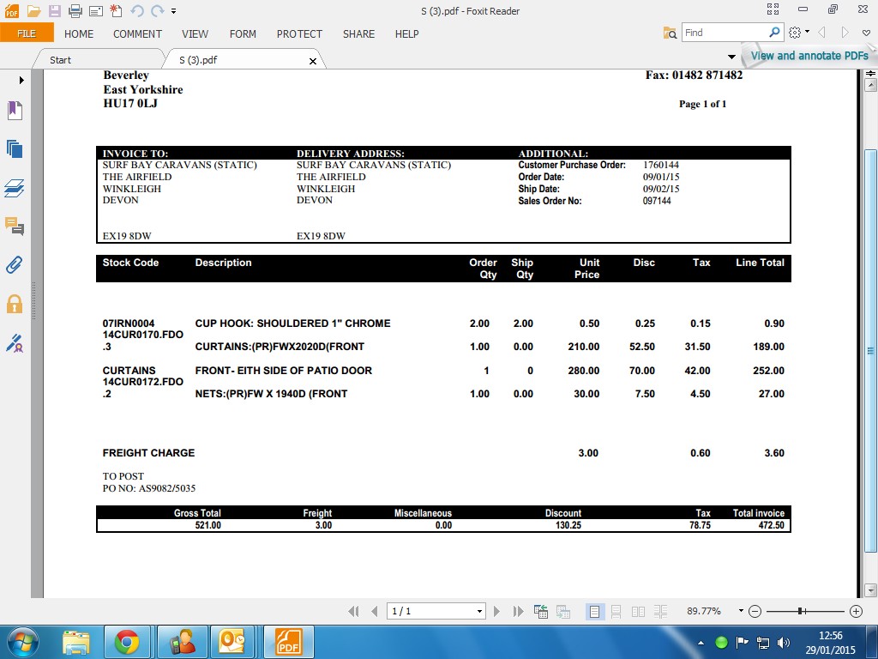Open the page thumbnails panel
878x659 pixels.
15,148
